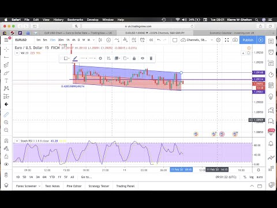Select the ruler measure tool

tap(6, 114)
